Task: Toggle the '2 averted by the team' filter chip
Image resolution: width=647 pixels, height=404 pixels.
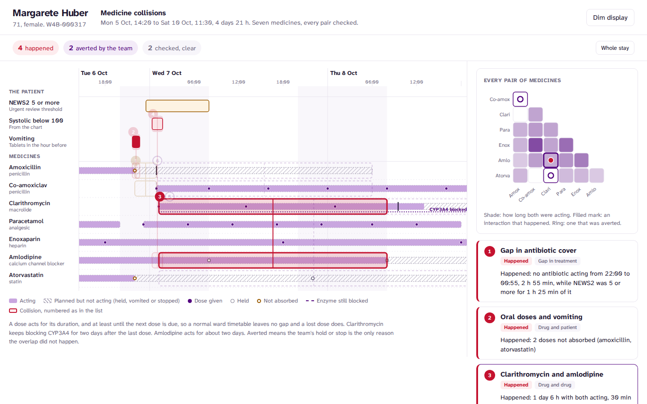Action: pyautogui.click(x=101, y=48)
